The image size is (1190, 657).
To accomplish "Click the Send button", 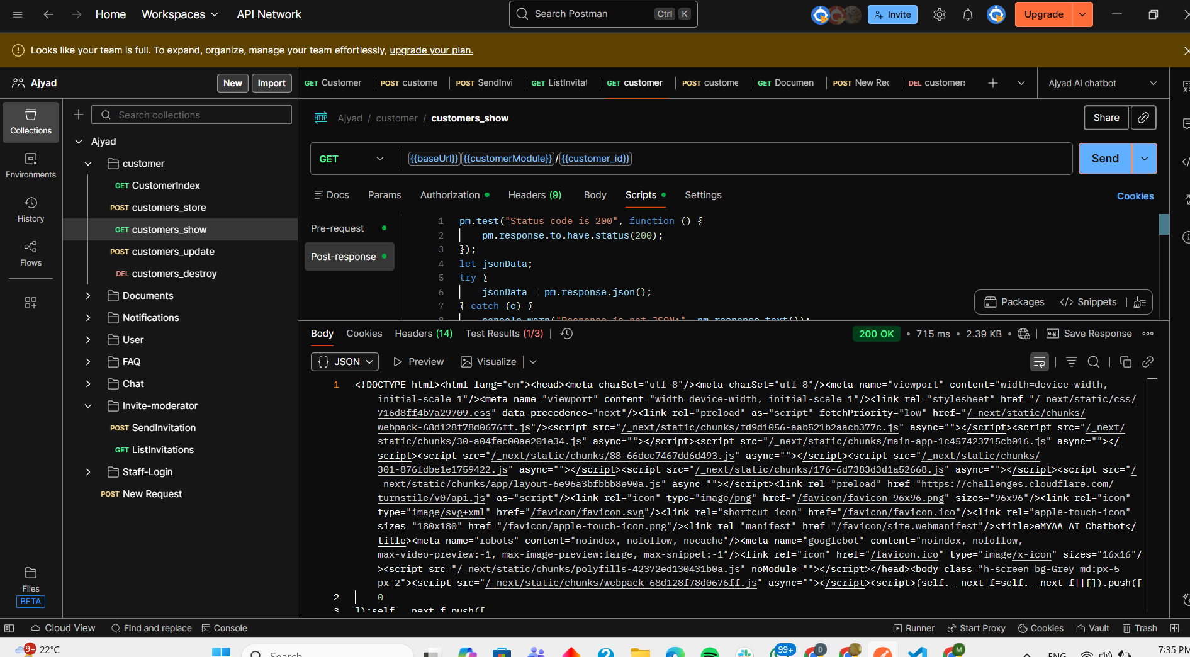I will click(x=1105, y=159).
